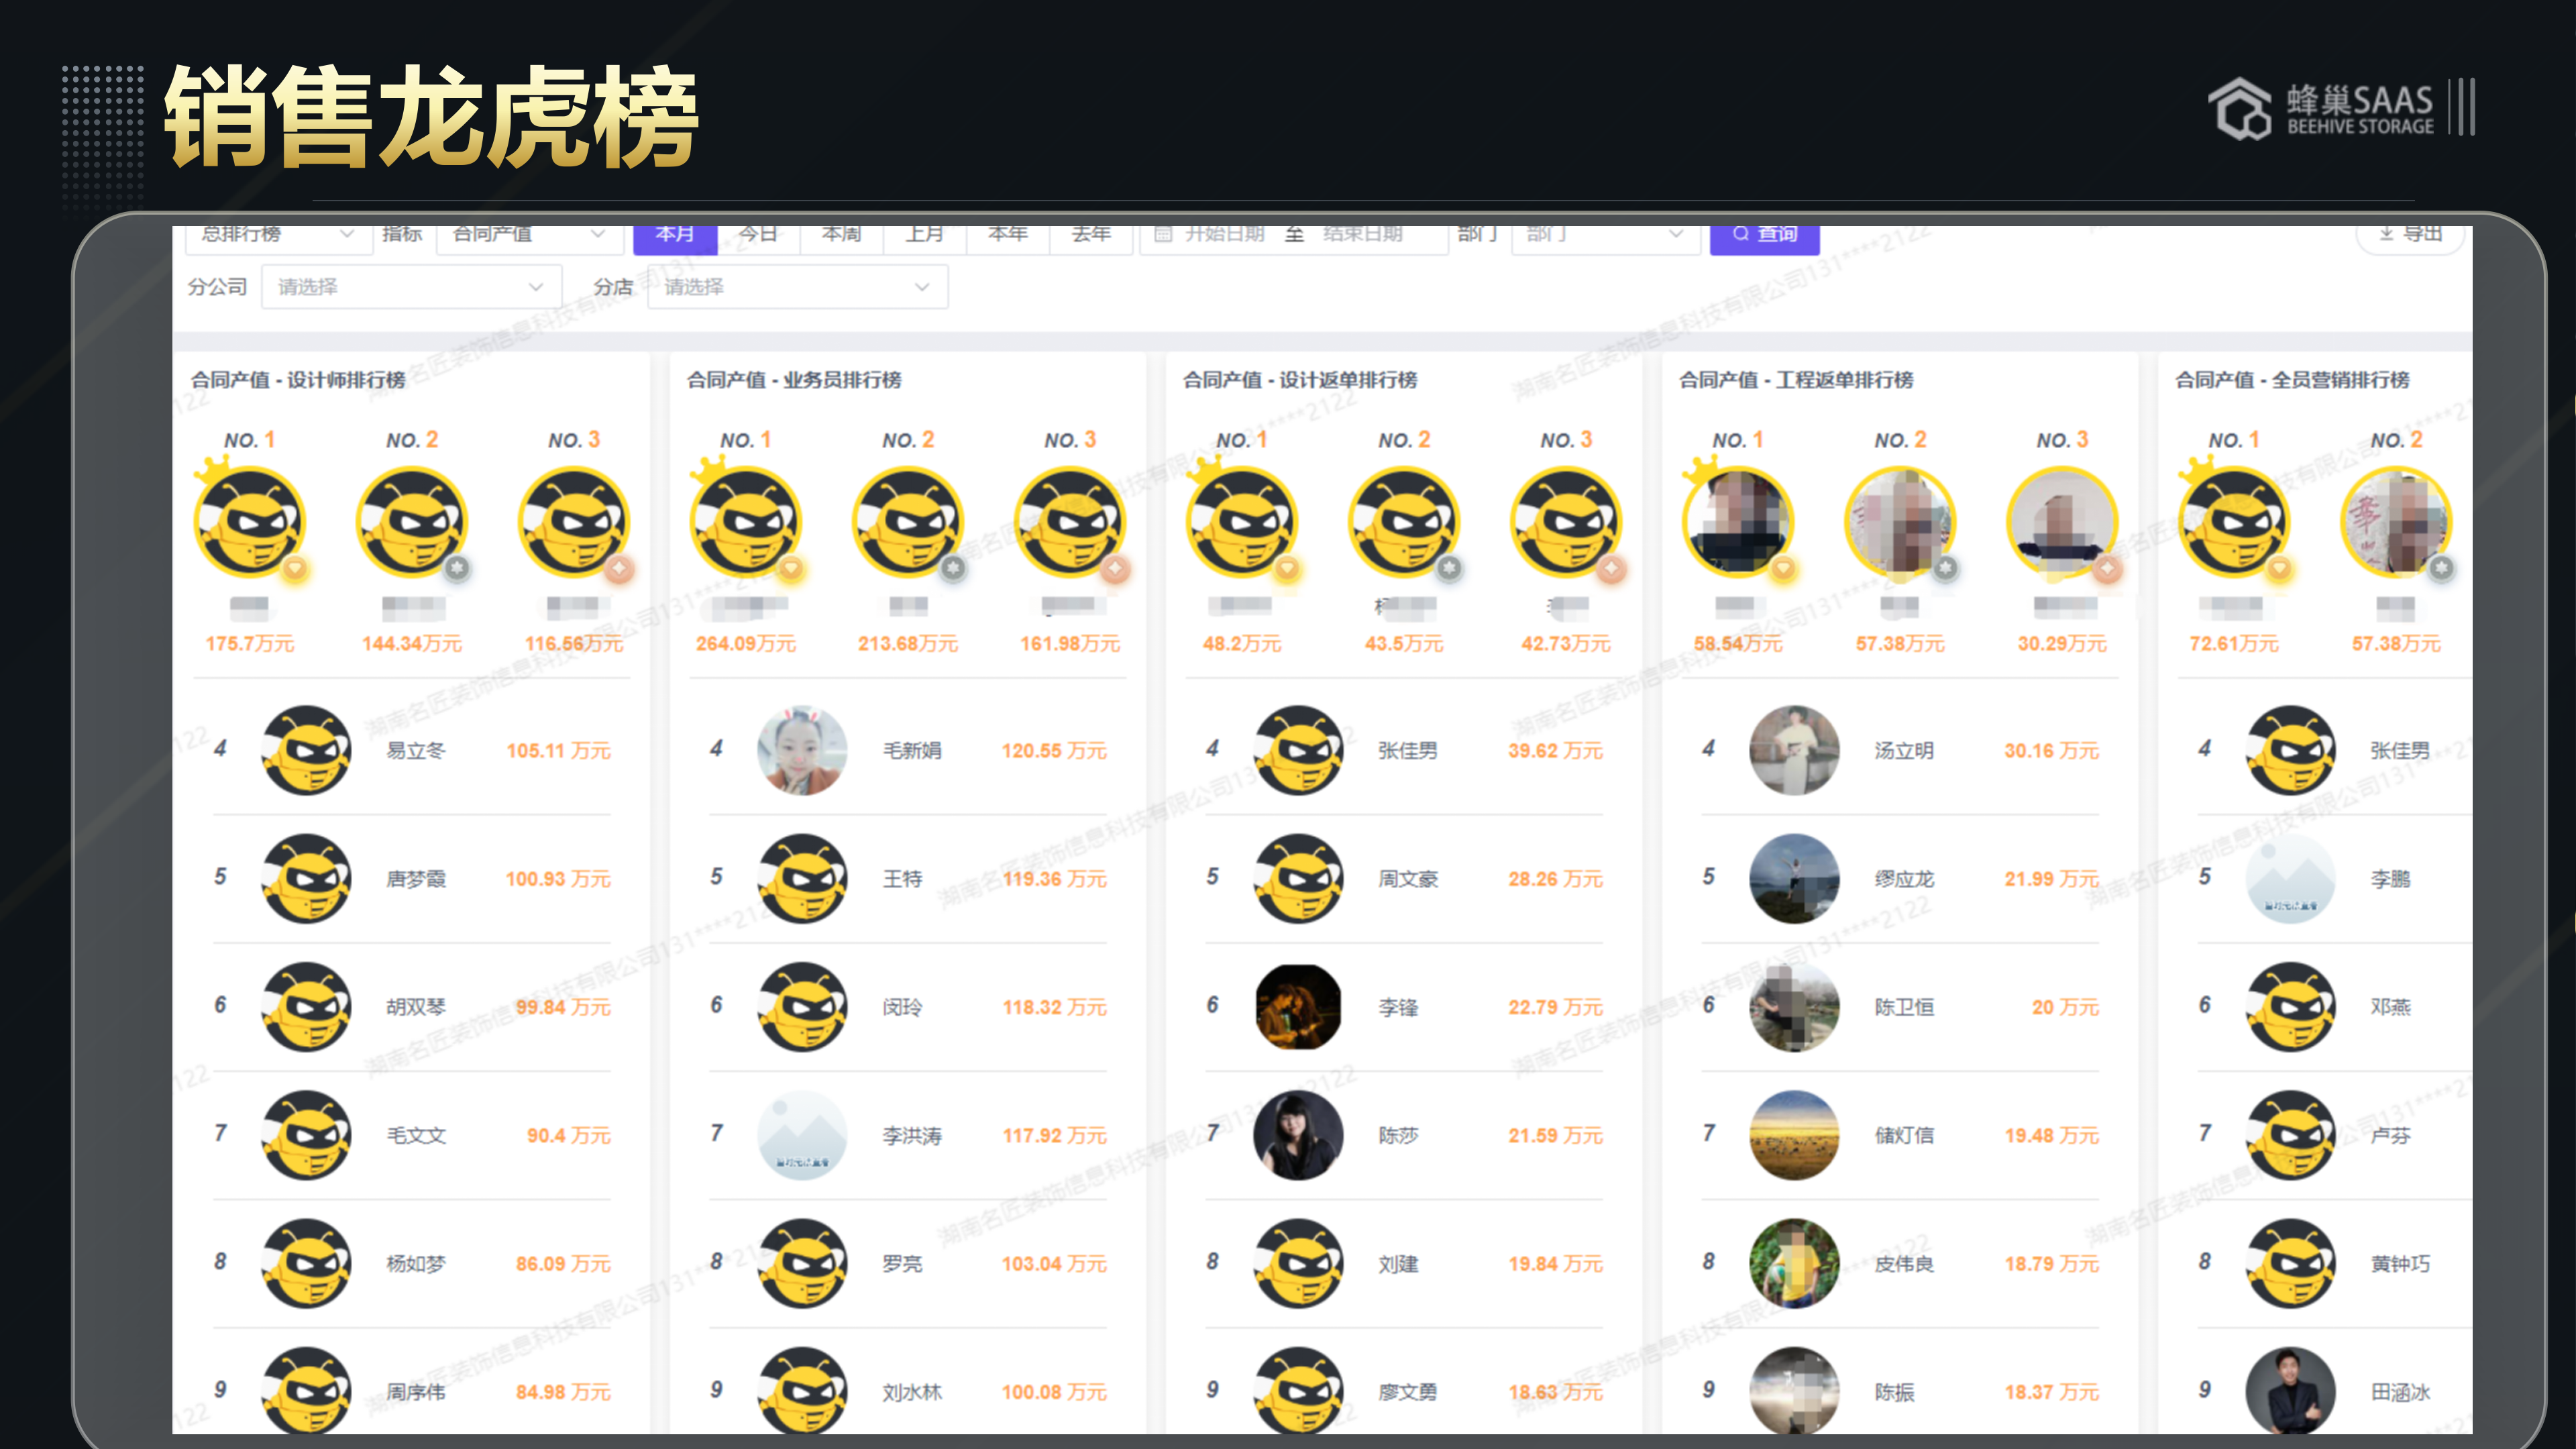Click the purple 查询 query button
Viewport: 2576px width, 1449px height.
coord(1766,236)
